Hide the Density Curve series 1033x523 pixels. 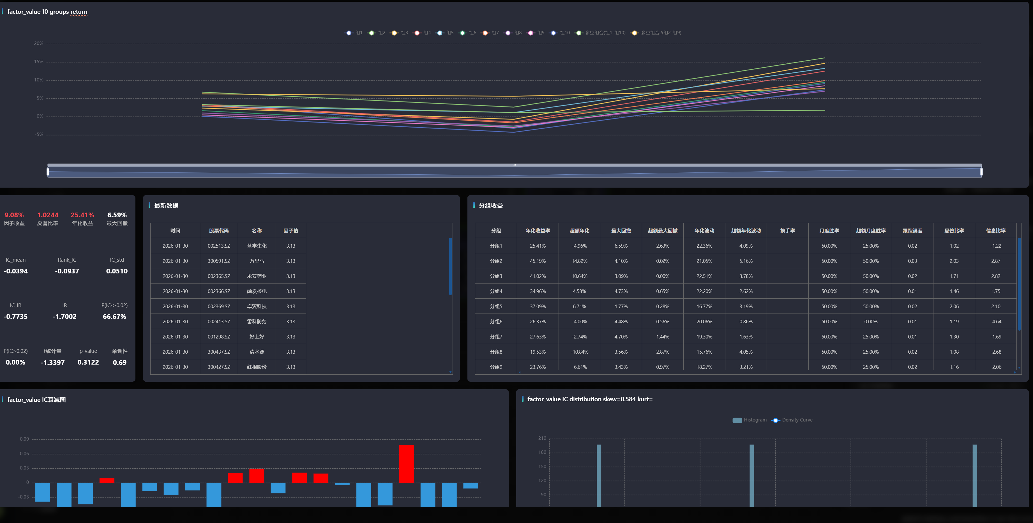coord(776,420)
